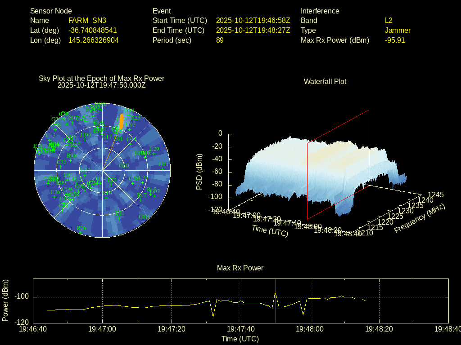Click the Start Time UTC value
This screenshot has height=345, width=461.
pyautogui.click(x=253, y=21)
